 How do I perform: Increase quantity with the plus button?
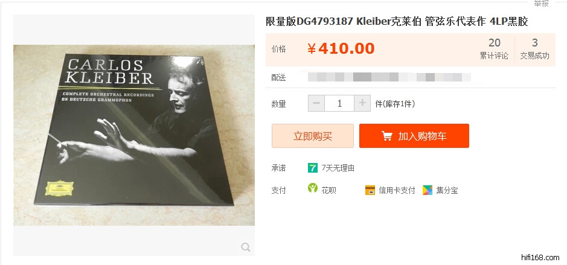pyautogui.click(x=362, y=103)
